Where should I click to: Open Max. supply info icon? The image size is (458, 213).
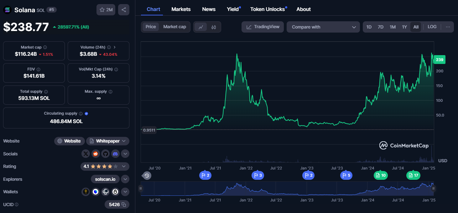coord(111,91)
